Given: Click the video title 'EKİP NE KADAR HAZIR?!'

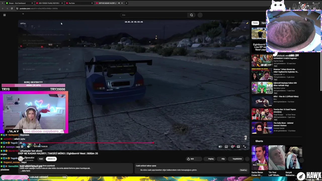Looking at the screenshot, I should [x=58, y=153].
